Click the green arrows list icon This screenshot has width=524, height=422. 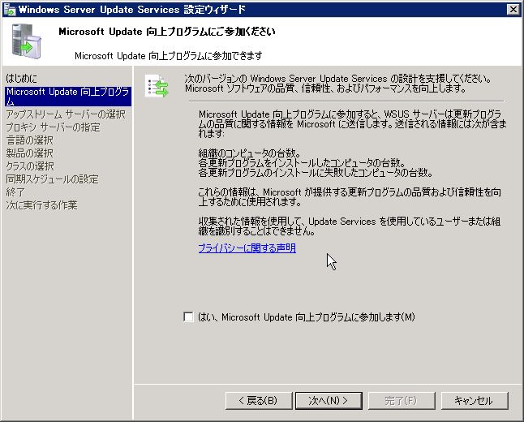[157, 86]
